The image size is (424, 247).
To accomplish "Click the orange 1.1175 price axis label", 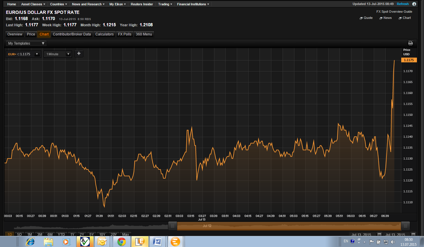I will (409, 60).
